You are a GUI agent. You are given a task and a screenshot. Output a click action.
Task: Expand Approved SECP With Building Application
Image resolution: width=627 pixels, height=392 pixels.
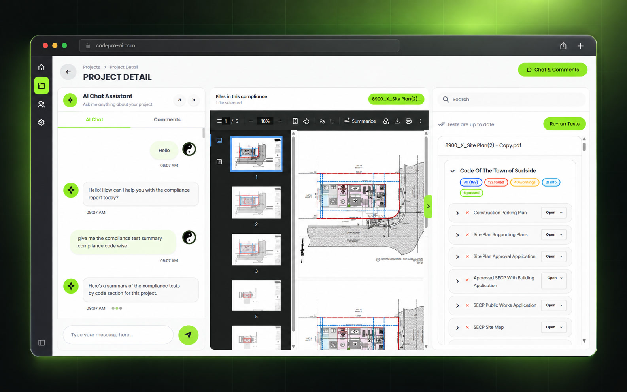[x=457, y=281]
